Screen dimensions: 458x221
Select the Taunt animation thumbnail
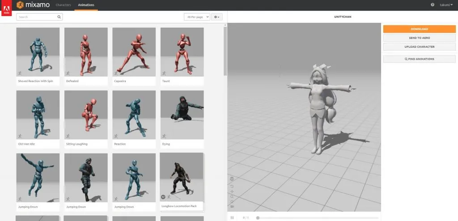coord(182,52)
